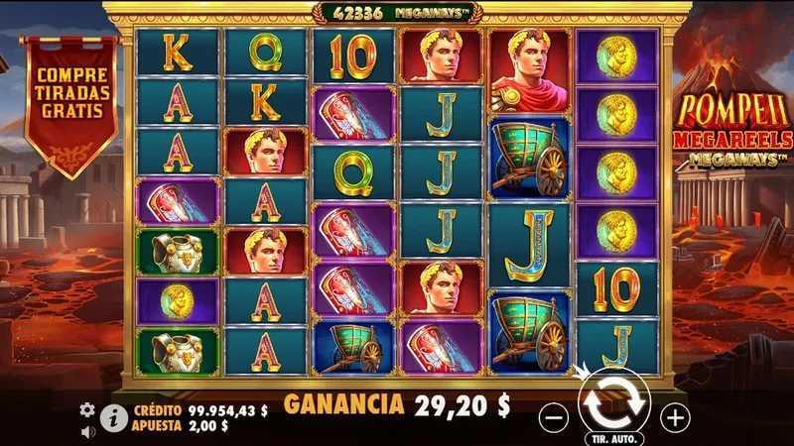Click the large emperor with red cape
The image size is (794, 446).
tap(529, 70)
